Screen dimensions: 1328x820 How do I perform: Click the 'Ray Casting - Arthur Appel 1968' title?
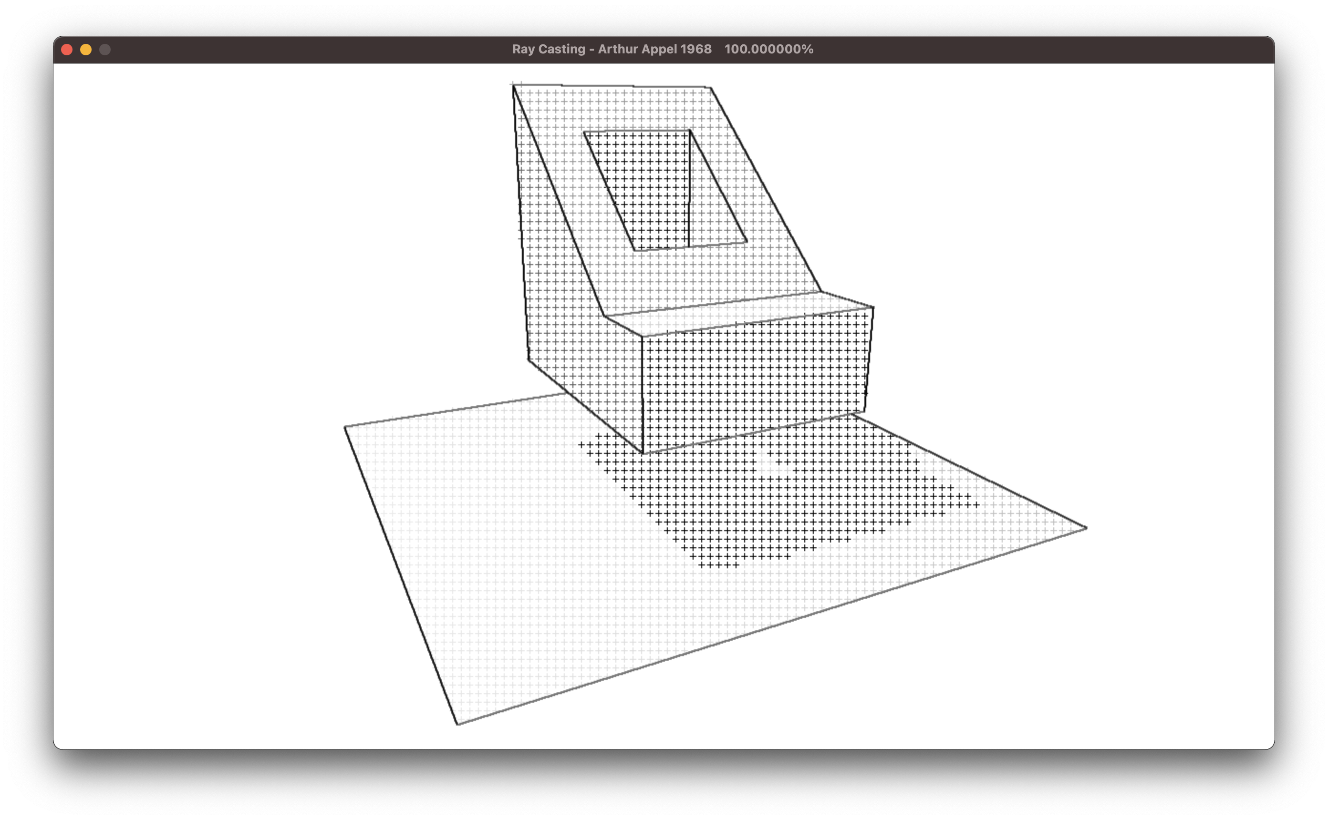pos(612,50)
